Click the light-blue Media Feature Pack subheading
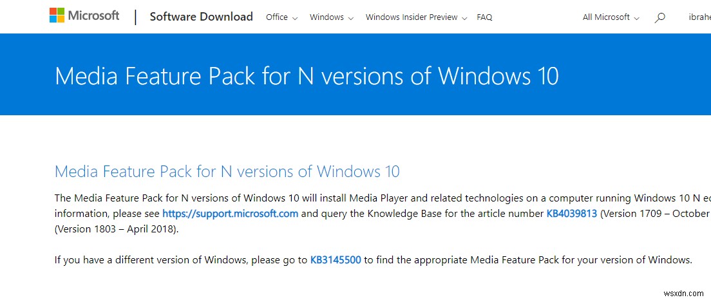The width and height of the screenshot is (711, 300). [x=227, y=171]
